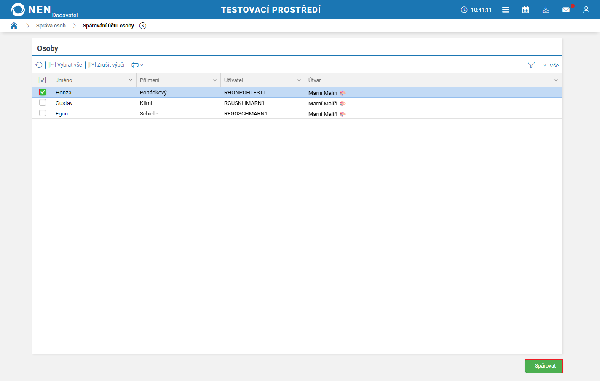This screenshot has height=381, width=600.
Task: Check the checkbox for Gustav Klimt
Action: coord(43,102)
